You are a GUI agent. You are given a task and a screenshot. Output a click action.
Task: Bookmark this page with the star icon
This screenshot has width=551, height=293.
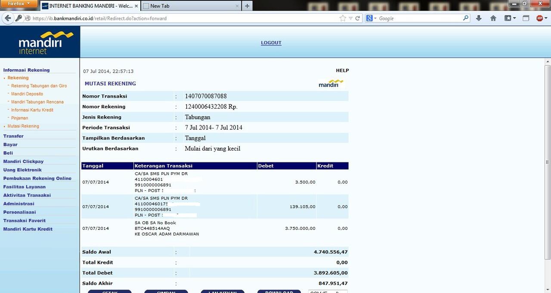pos(343,18)
